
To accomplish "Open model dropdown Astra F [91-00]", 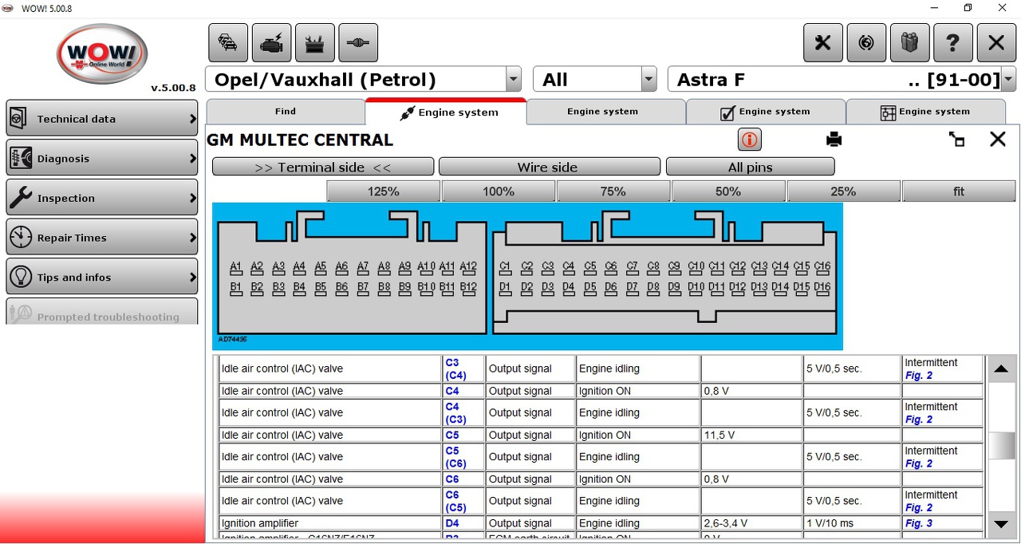I will coord(1008,80).
